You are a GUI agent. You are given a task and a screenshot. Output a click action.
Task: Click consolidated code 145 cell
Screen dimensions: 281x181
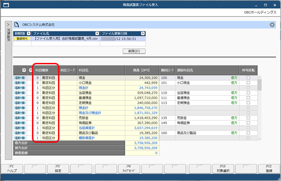tap(167, 123)
